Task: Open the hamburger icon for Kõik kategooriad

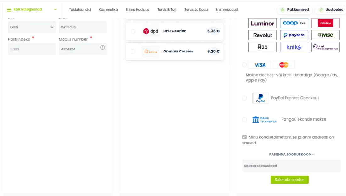Action: 9,9
